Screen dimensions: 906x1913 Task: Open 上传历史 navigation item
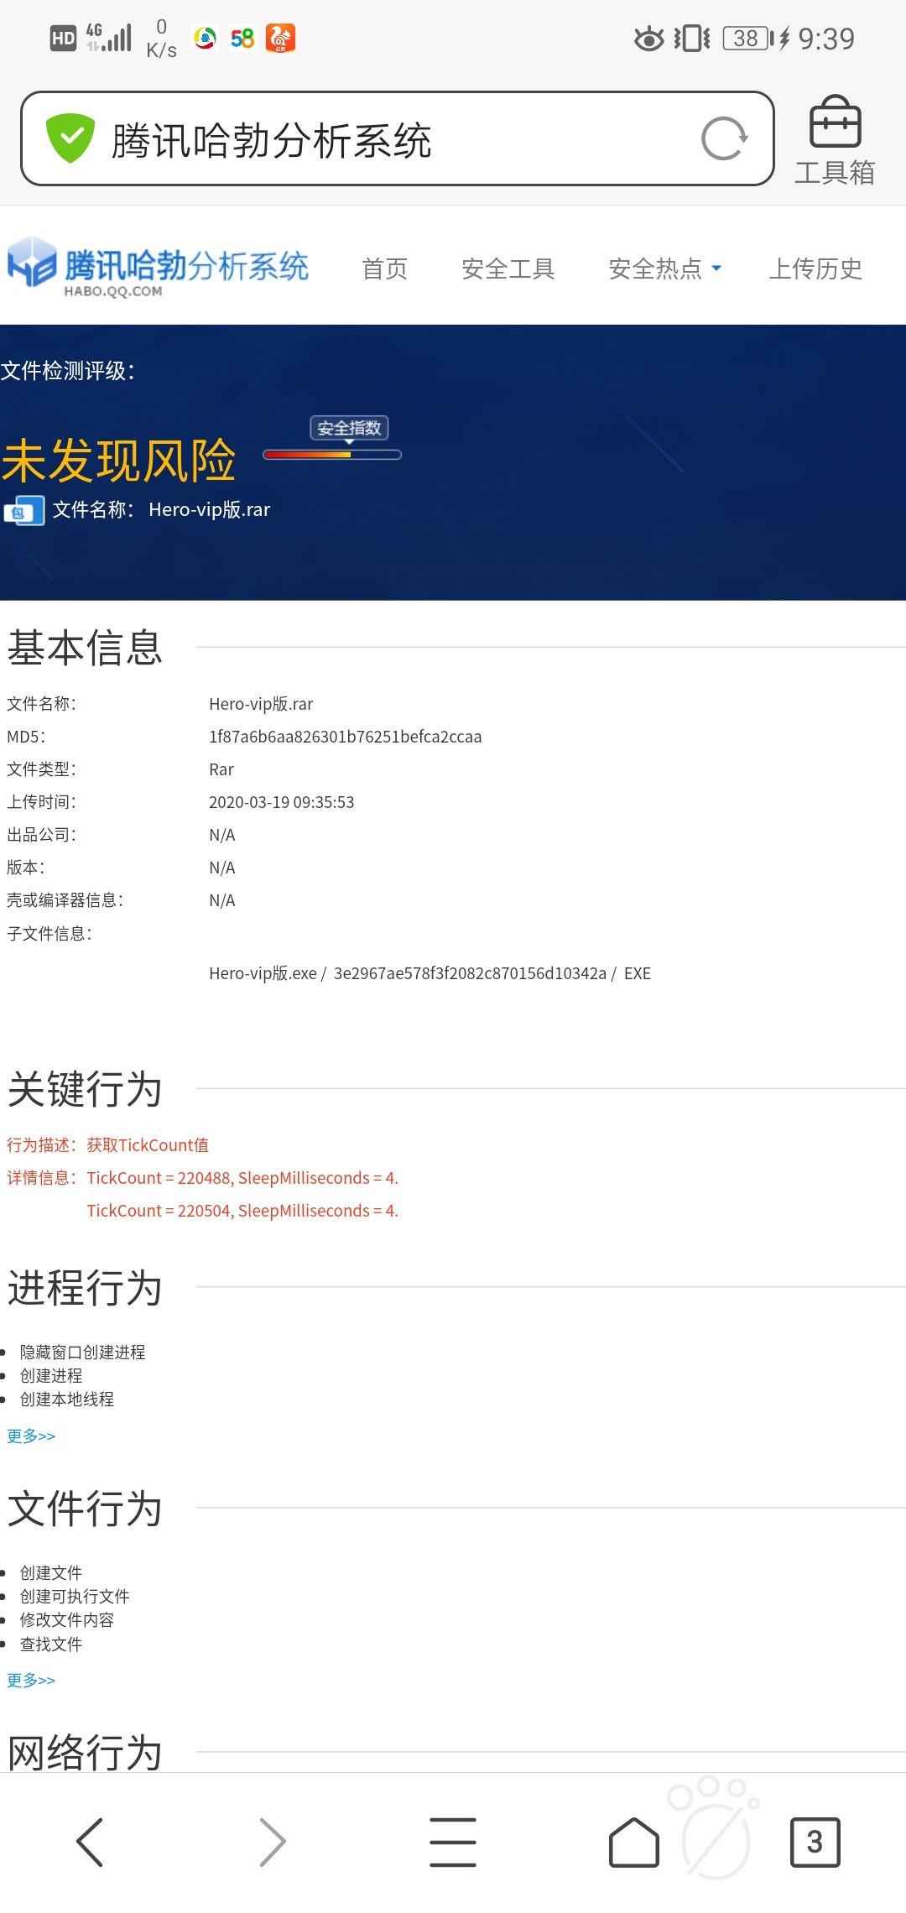[x=815, y=268]
